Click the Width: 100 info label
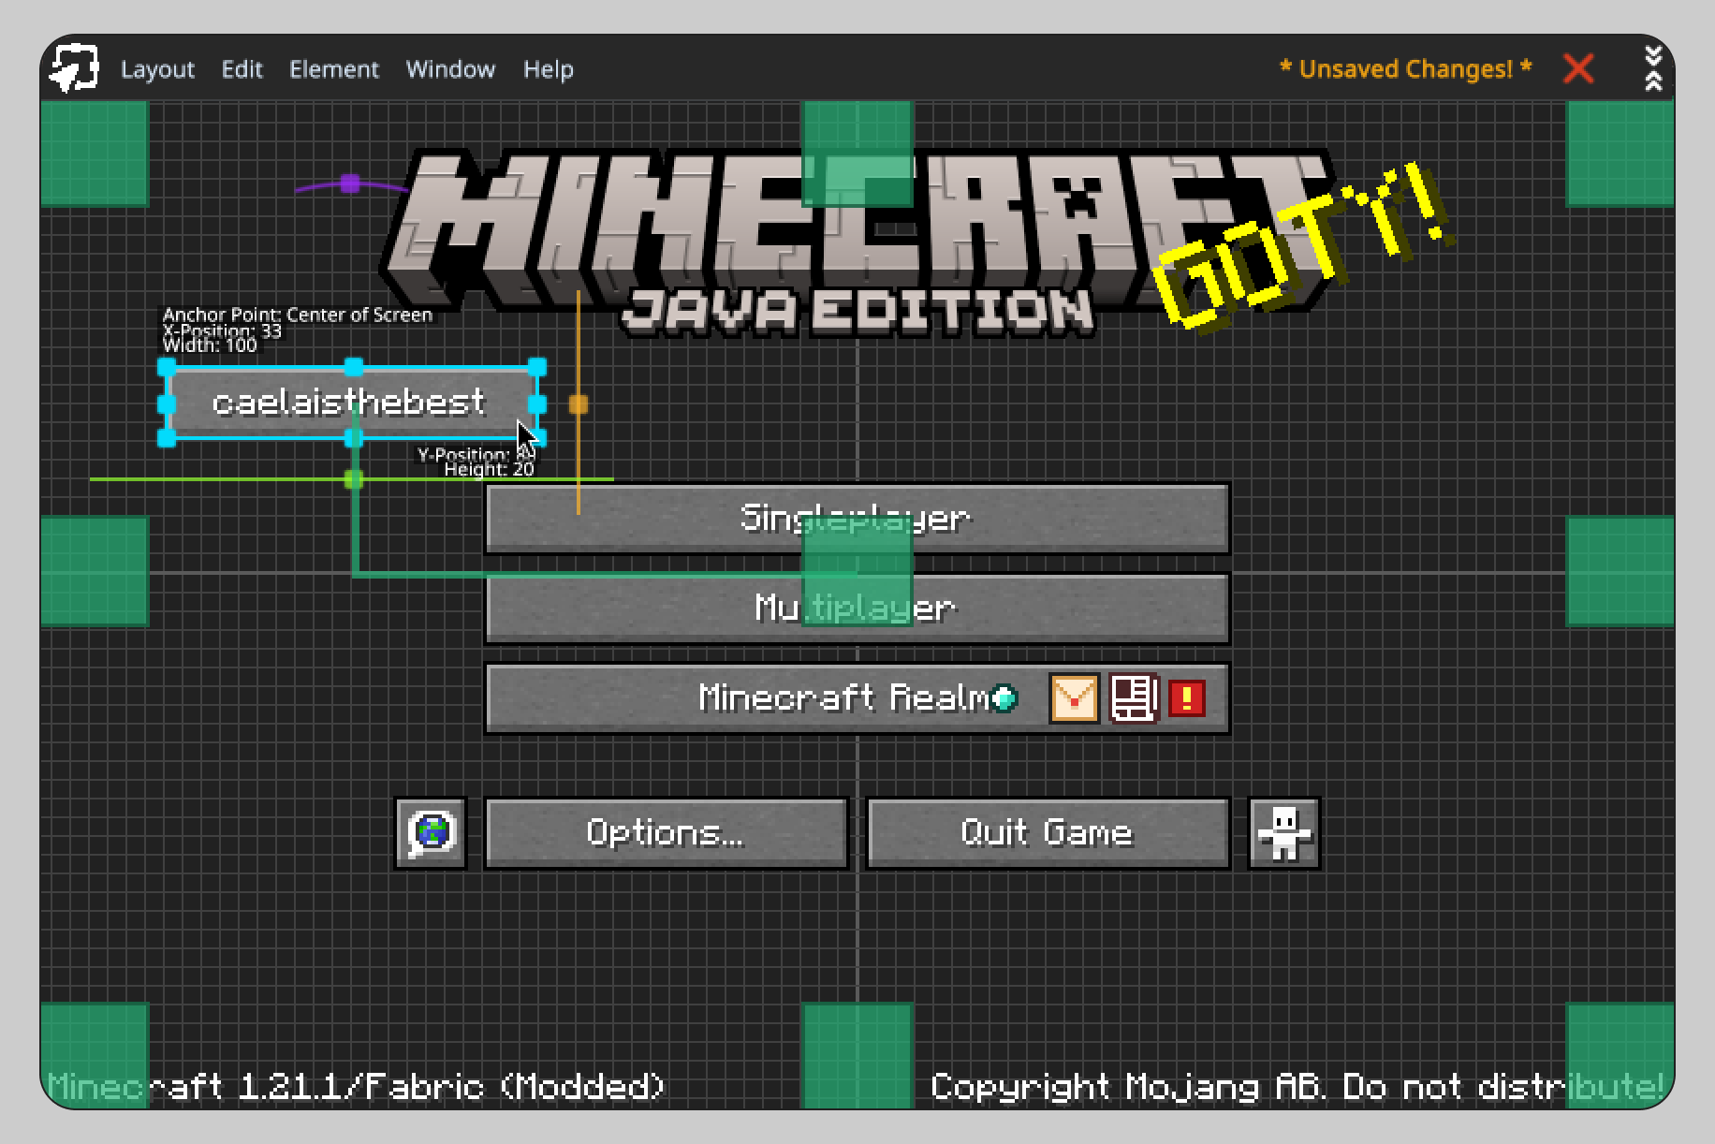 210,345
